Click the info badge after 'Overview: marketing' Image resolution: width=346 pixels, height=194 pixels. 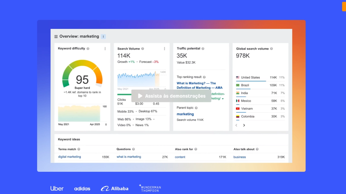(104, 37)
